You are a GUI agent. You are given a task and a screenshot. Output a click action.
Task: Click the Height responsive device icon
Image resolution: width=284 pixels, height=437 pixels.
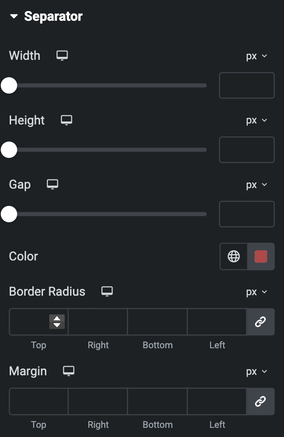click(x=66, y=120)
